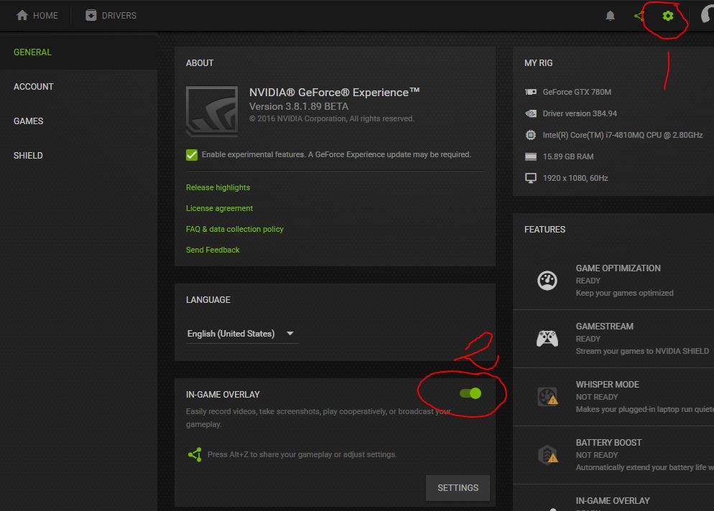Viewport: 714px width, 511px height.
Task: Click the Whisper Mode warning icon
Action: point(547,396)
